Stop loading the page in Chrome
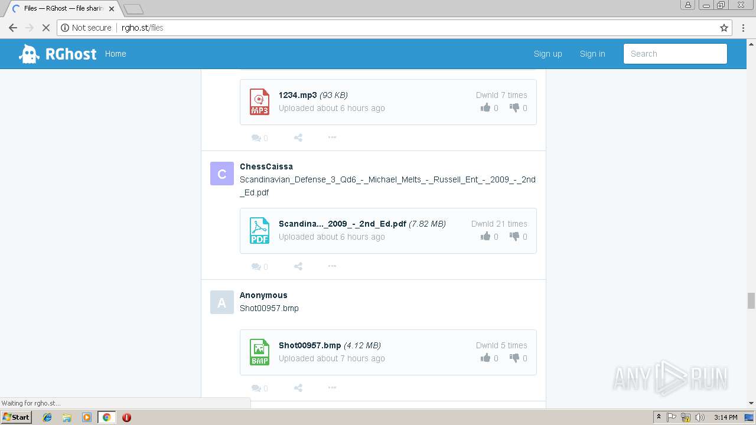 pos(46,28)
